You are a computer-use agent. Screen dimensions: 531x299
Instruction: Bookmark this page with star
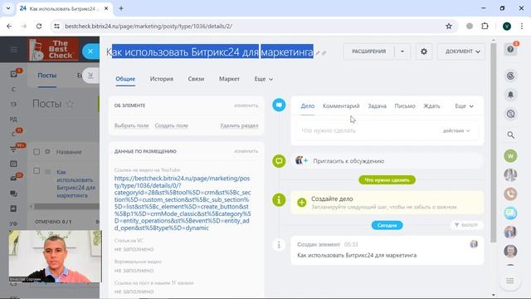coord(449,26)
